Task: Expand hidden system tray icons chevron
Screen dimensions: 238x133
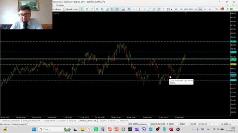Action: tap(193, 129)
